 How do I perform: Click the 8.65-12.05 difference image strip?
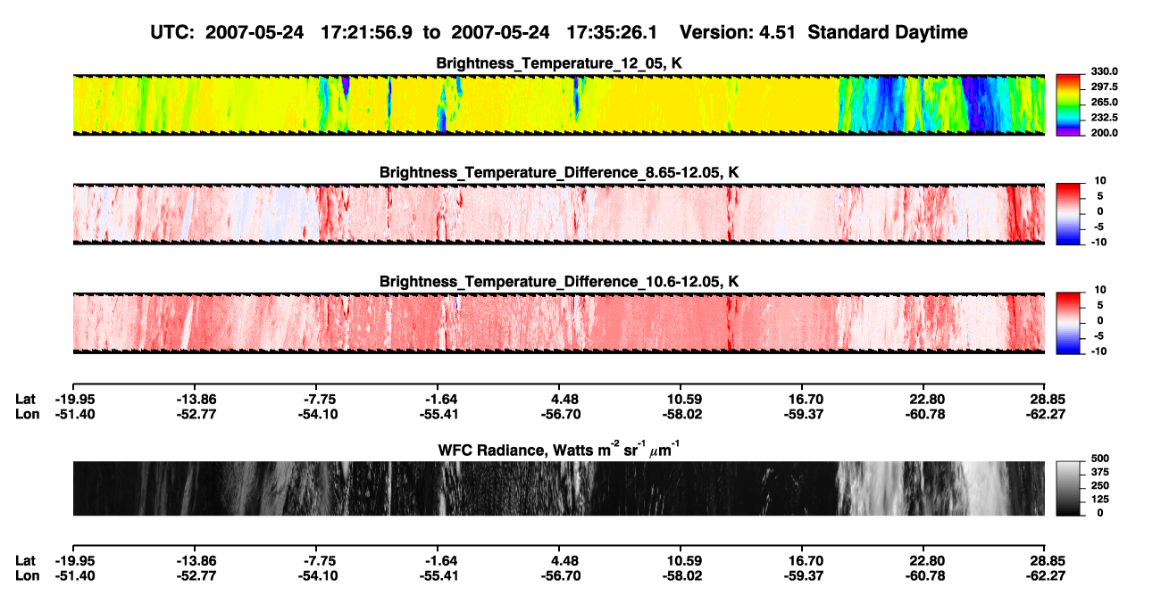tap(558, 213)
